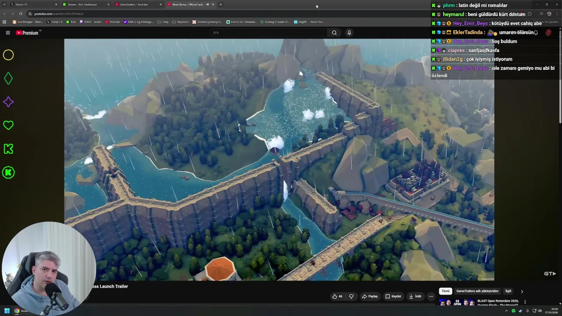Screen dimensions: 562x316
Task: Open 'Son Mesajlar' bookmark
Action: tap(28, 22)
